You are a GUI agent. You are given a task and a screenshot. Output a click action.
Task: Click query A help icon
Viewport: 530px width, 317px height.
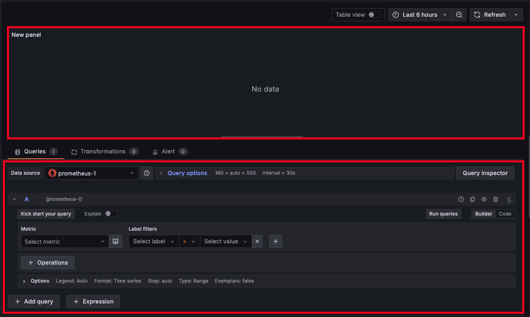coord(461,199)
